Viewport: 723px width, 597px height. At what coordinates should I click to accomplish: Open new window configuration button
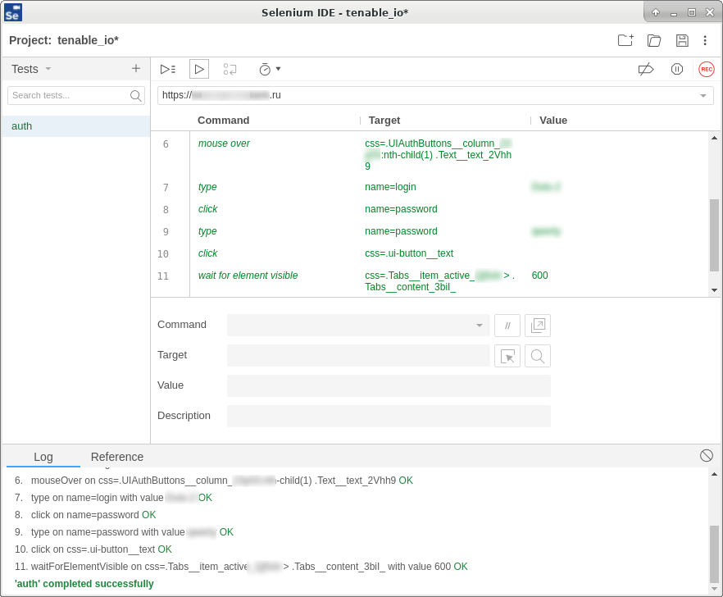pos(538,326)
